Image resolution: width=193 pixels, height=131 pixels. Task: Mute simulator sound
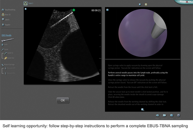[158, 115]
